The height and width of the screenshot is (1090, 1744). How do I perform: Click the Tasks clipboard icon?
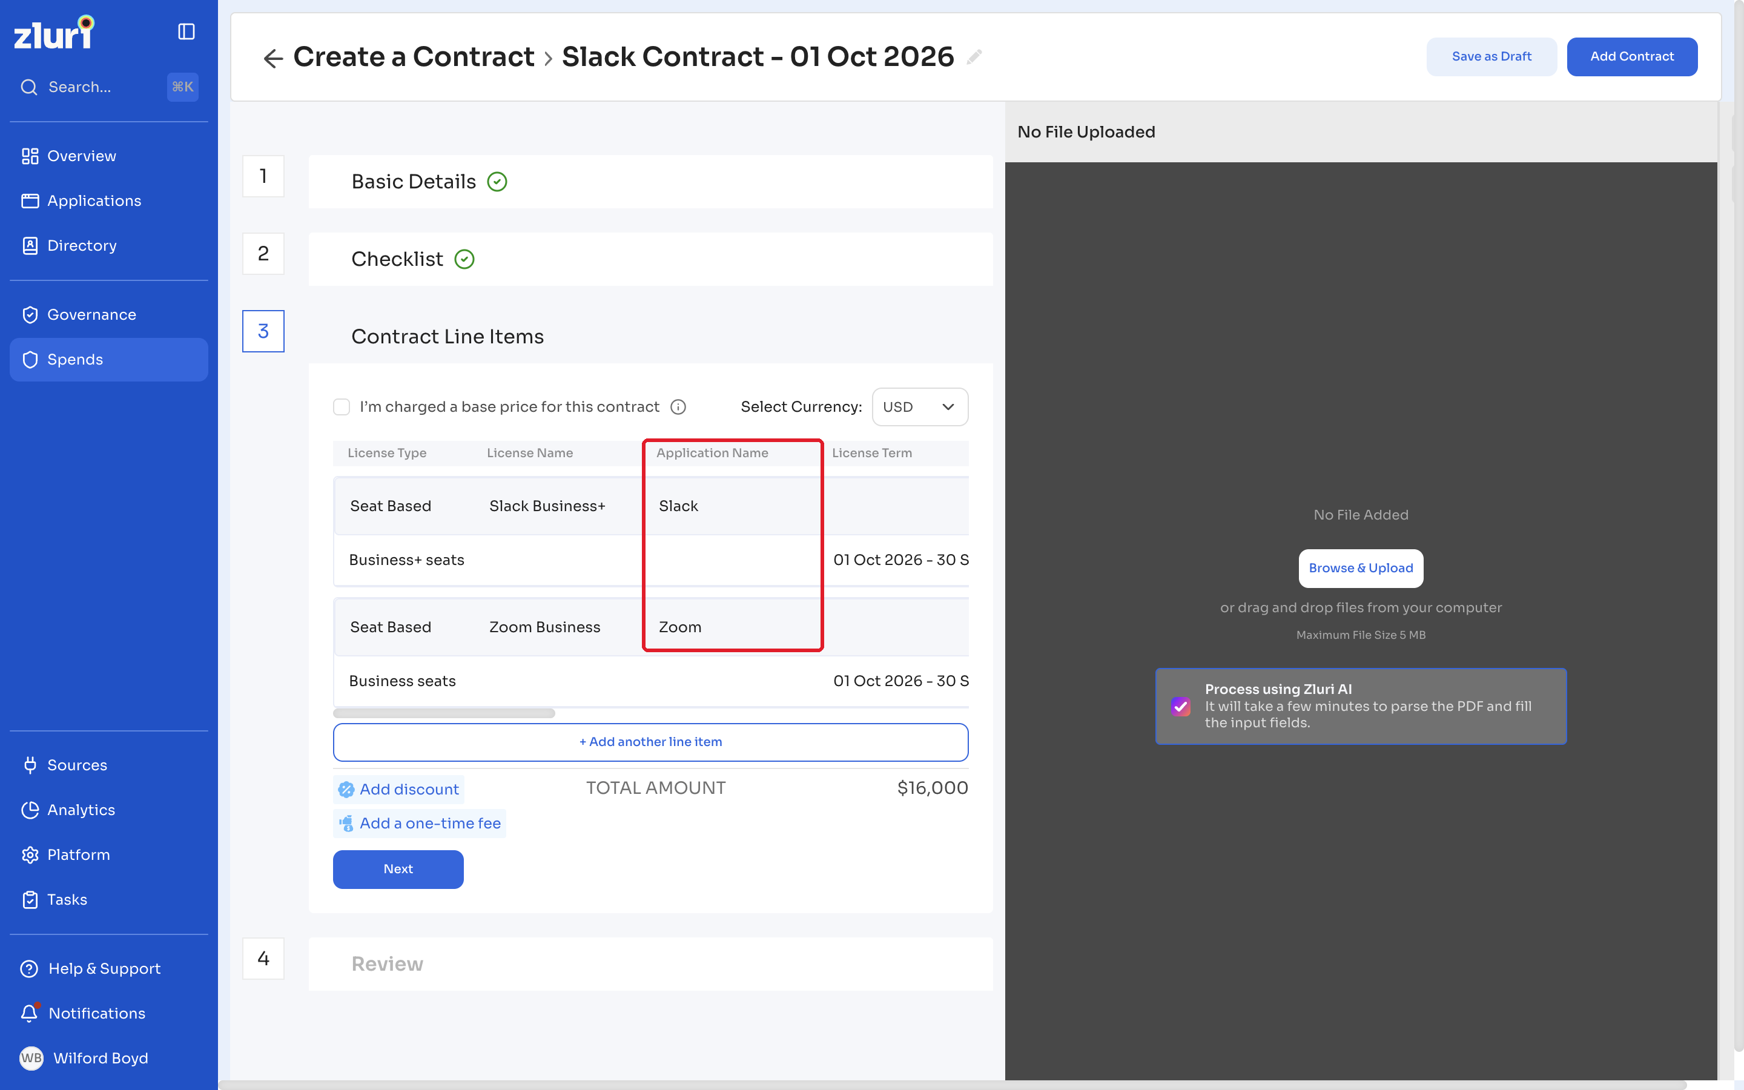(30, 900)
